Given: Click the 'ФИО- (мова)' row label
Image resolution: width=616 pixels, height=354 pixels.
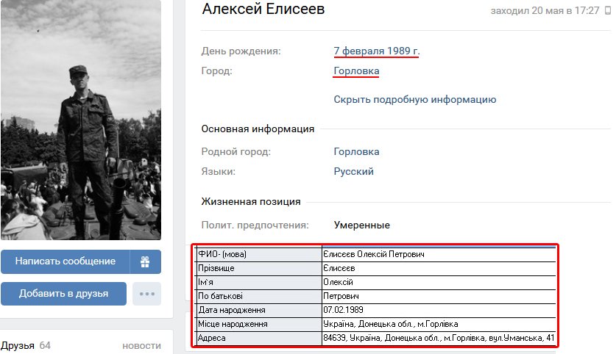Looking at the screenshot, I should coord(222,254).
